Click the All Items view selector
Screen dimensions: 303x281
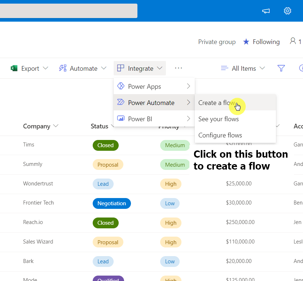click(243, 68)
